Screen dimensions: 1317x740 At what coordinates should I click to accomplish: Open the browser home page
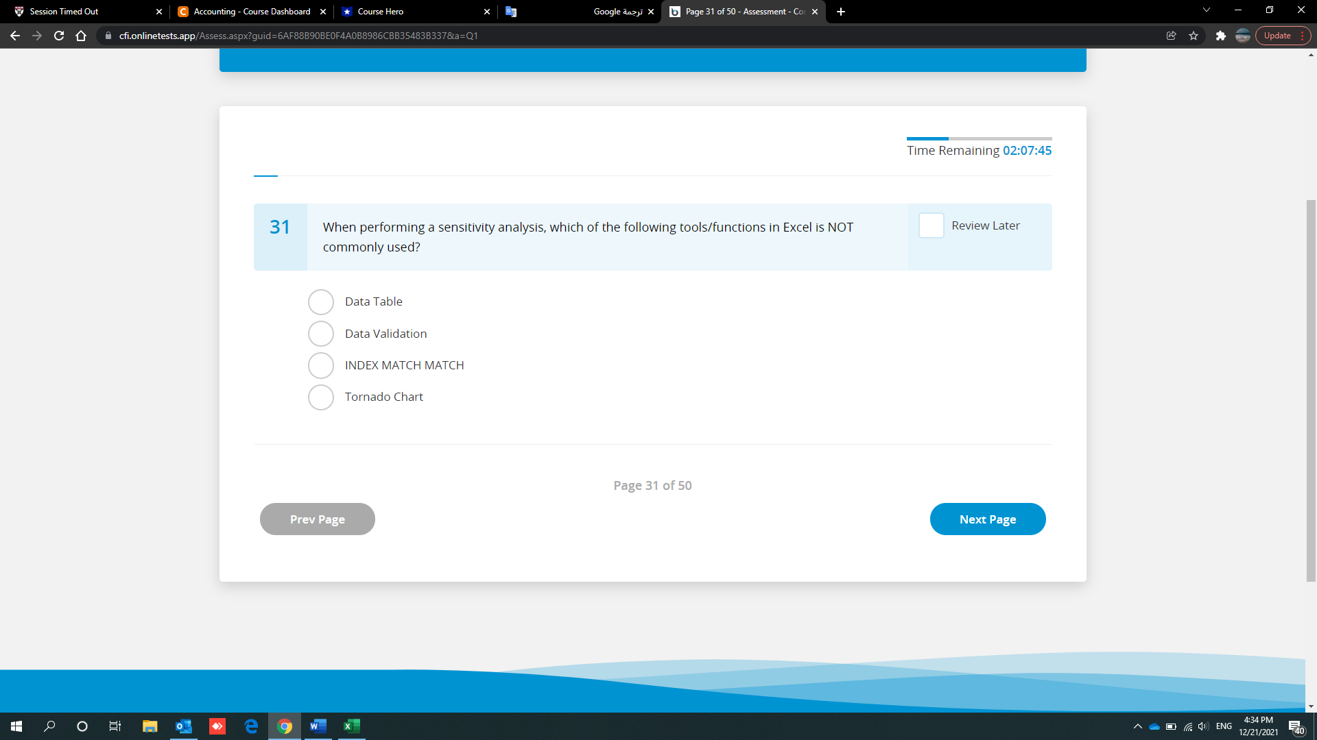(80, 36)
